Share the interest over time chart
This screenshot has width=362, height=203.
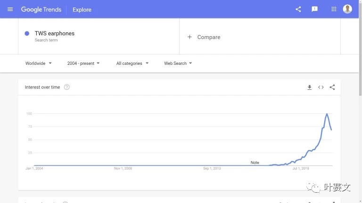tap(332, 87)
